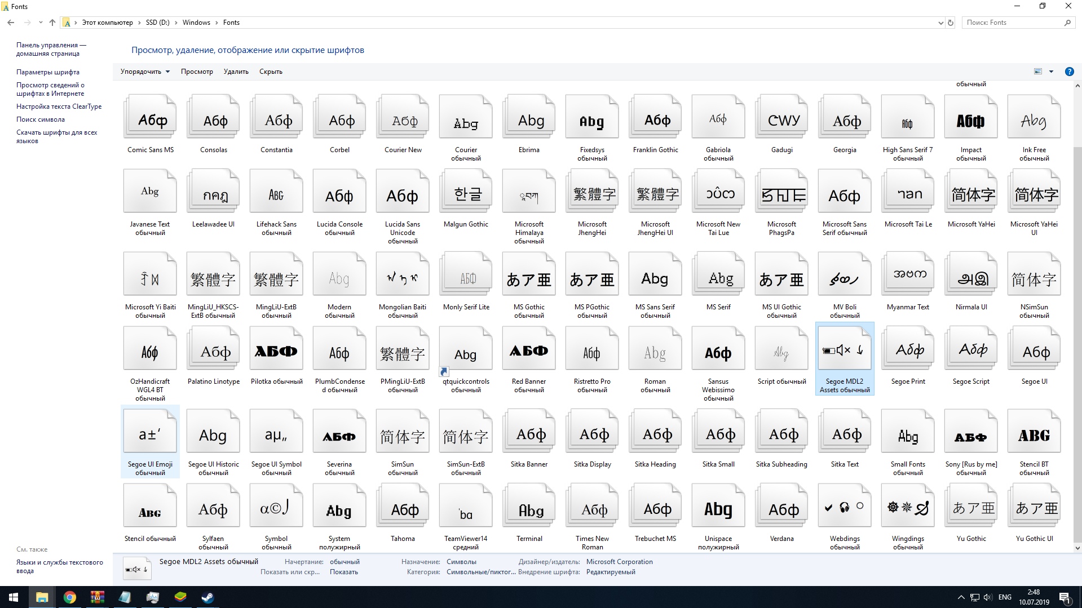Image resolution: width=1082 pixels, height=608 pixels.
Task: Open the Настройка текста ClearType link
Action: tap(59, 106)
